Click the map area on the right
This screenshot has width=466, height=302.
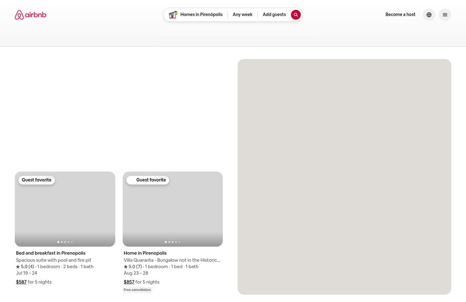click(344, 177)
